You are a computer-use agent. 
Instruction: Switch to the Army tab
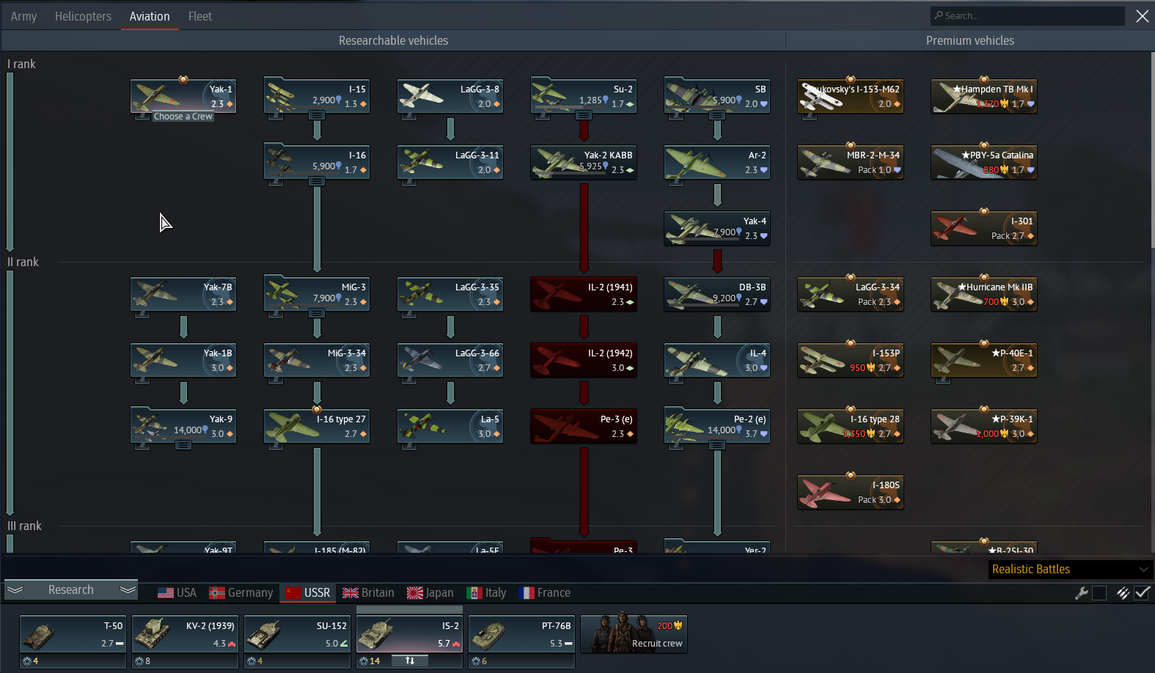coord(23,16)
